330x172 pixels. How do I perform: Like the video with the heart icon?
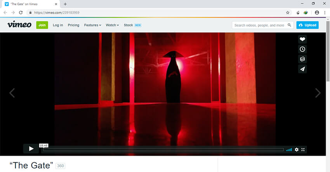302,39
